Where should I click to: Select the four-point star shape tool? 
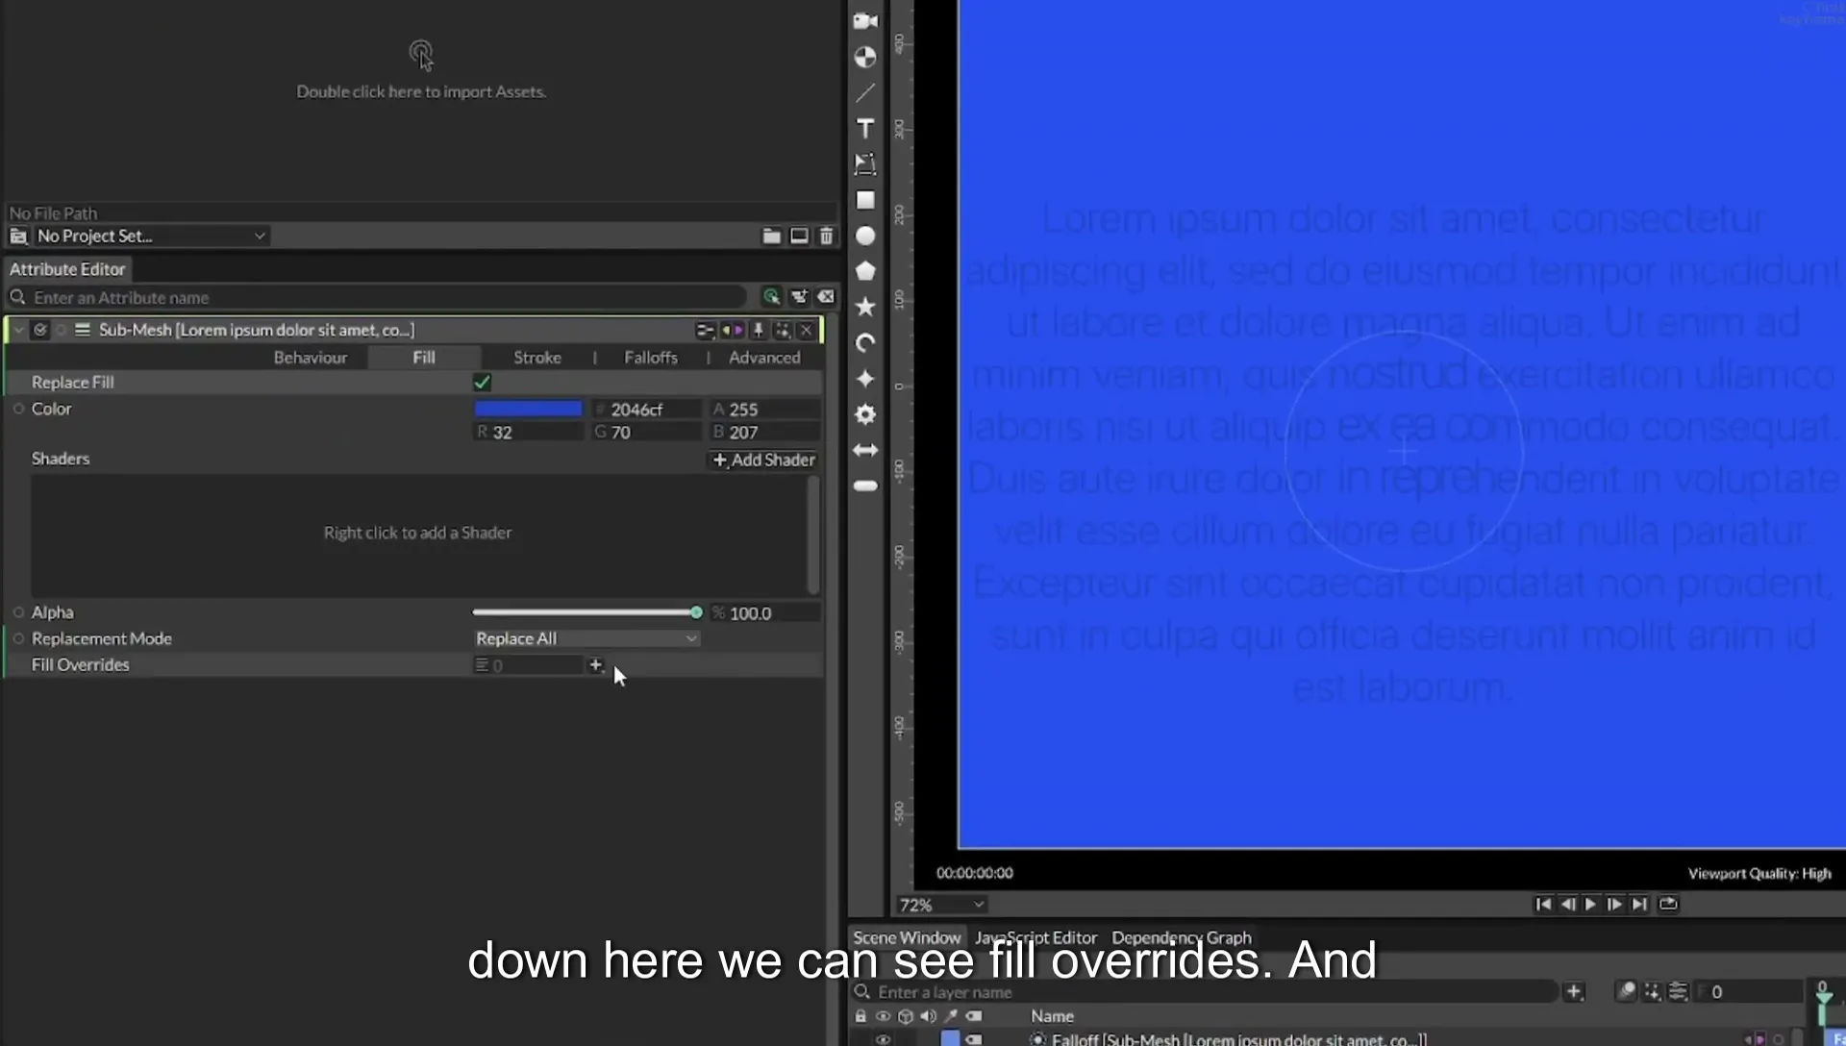coord(865,379)
